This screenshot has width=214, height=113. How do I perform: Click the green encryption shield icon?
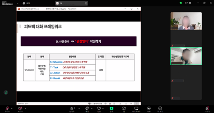tap(181, 3)
